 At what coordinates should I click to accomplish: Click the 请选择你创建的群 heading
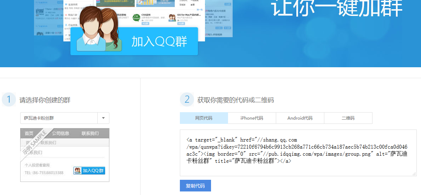tap(45, 100)
